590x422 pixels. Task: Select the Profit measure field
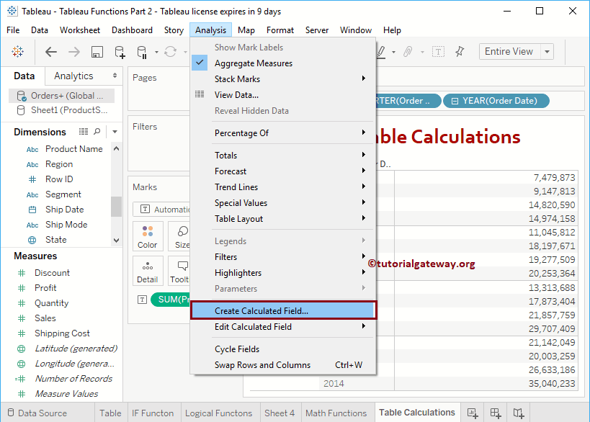[45, 288]
